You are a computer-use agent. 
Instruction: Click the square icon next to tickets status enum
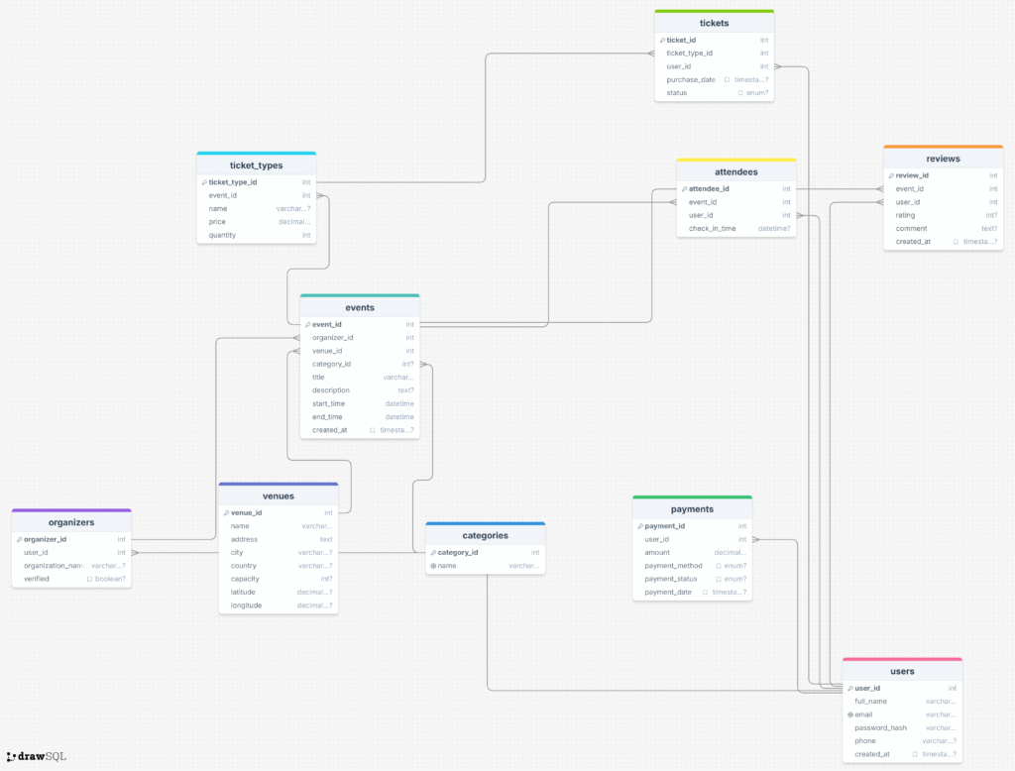point(740,93)
